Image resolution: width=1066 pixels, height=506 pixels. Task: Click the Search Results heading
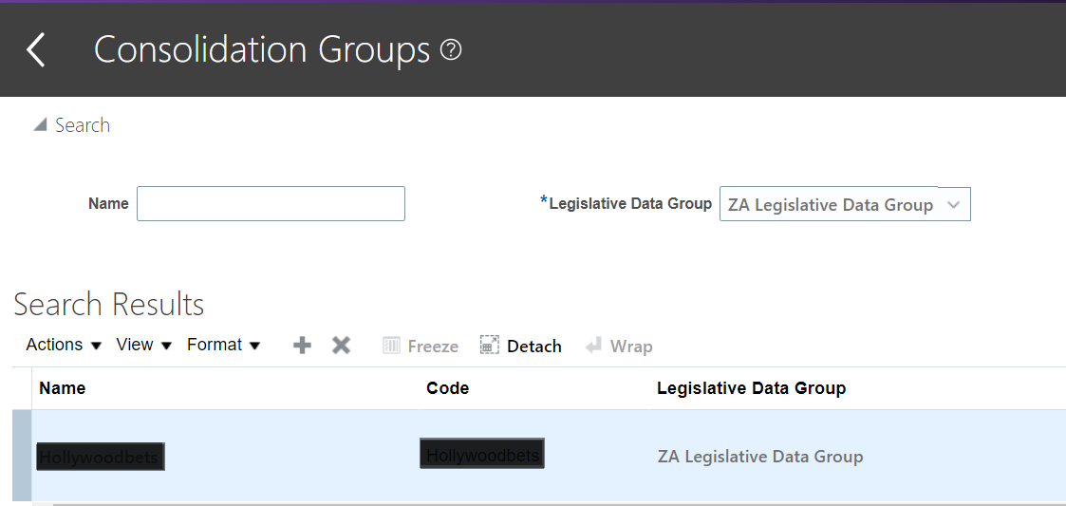[109, 304]
